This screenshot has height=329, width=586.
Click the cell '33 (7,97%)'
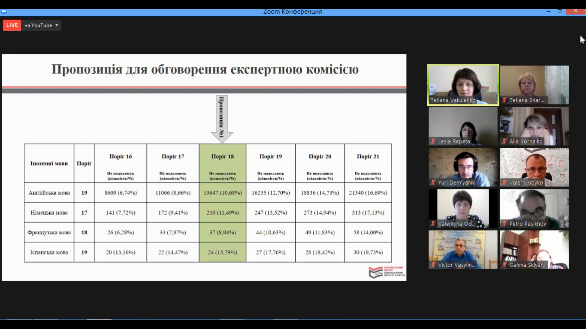(x=173, y=233)
